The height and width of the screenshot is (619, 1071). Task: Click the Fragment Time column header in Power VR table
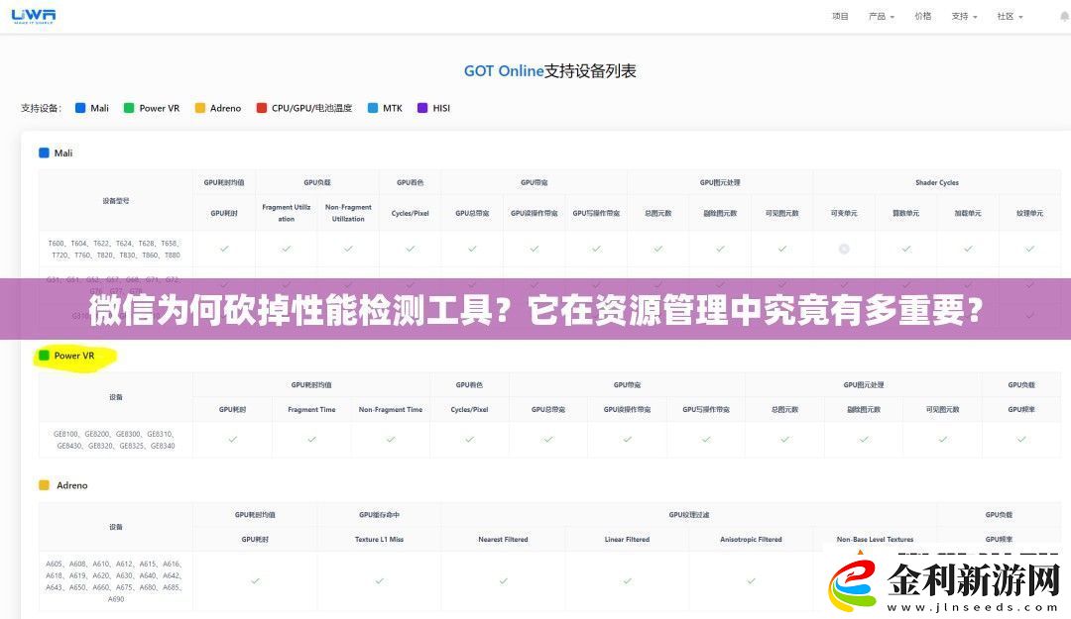[311, 409]
